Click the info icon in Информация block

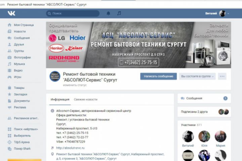[x=52, y=111]
